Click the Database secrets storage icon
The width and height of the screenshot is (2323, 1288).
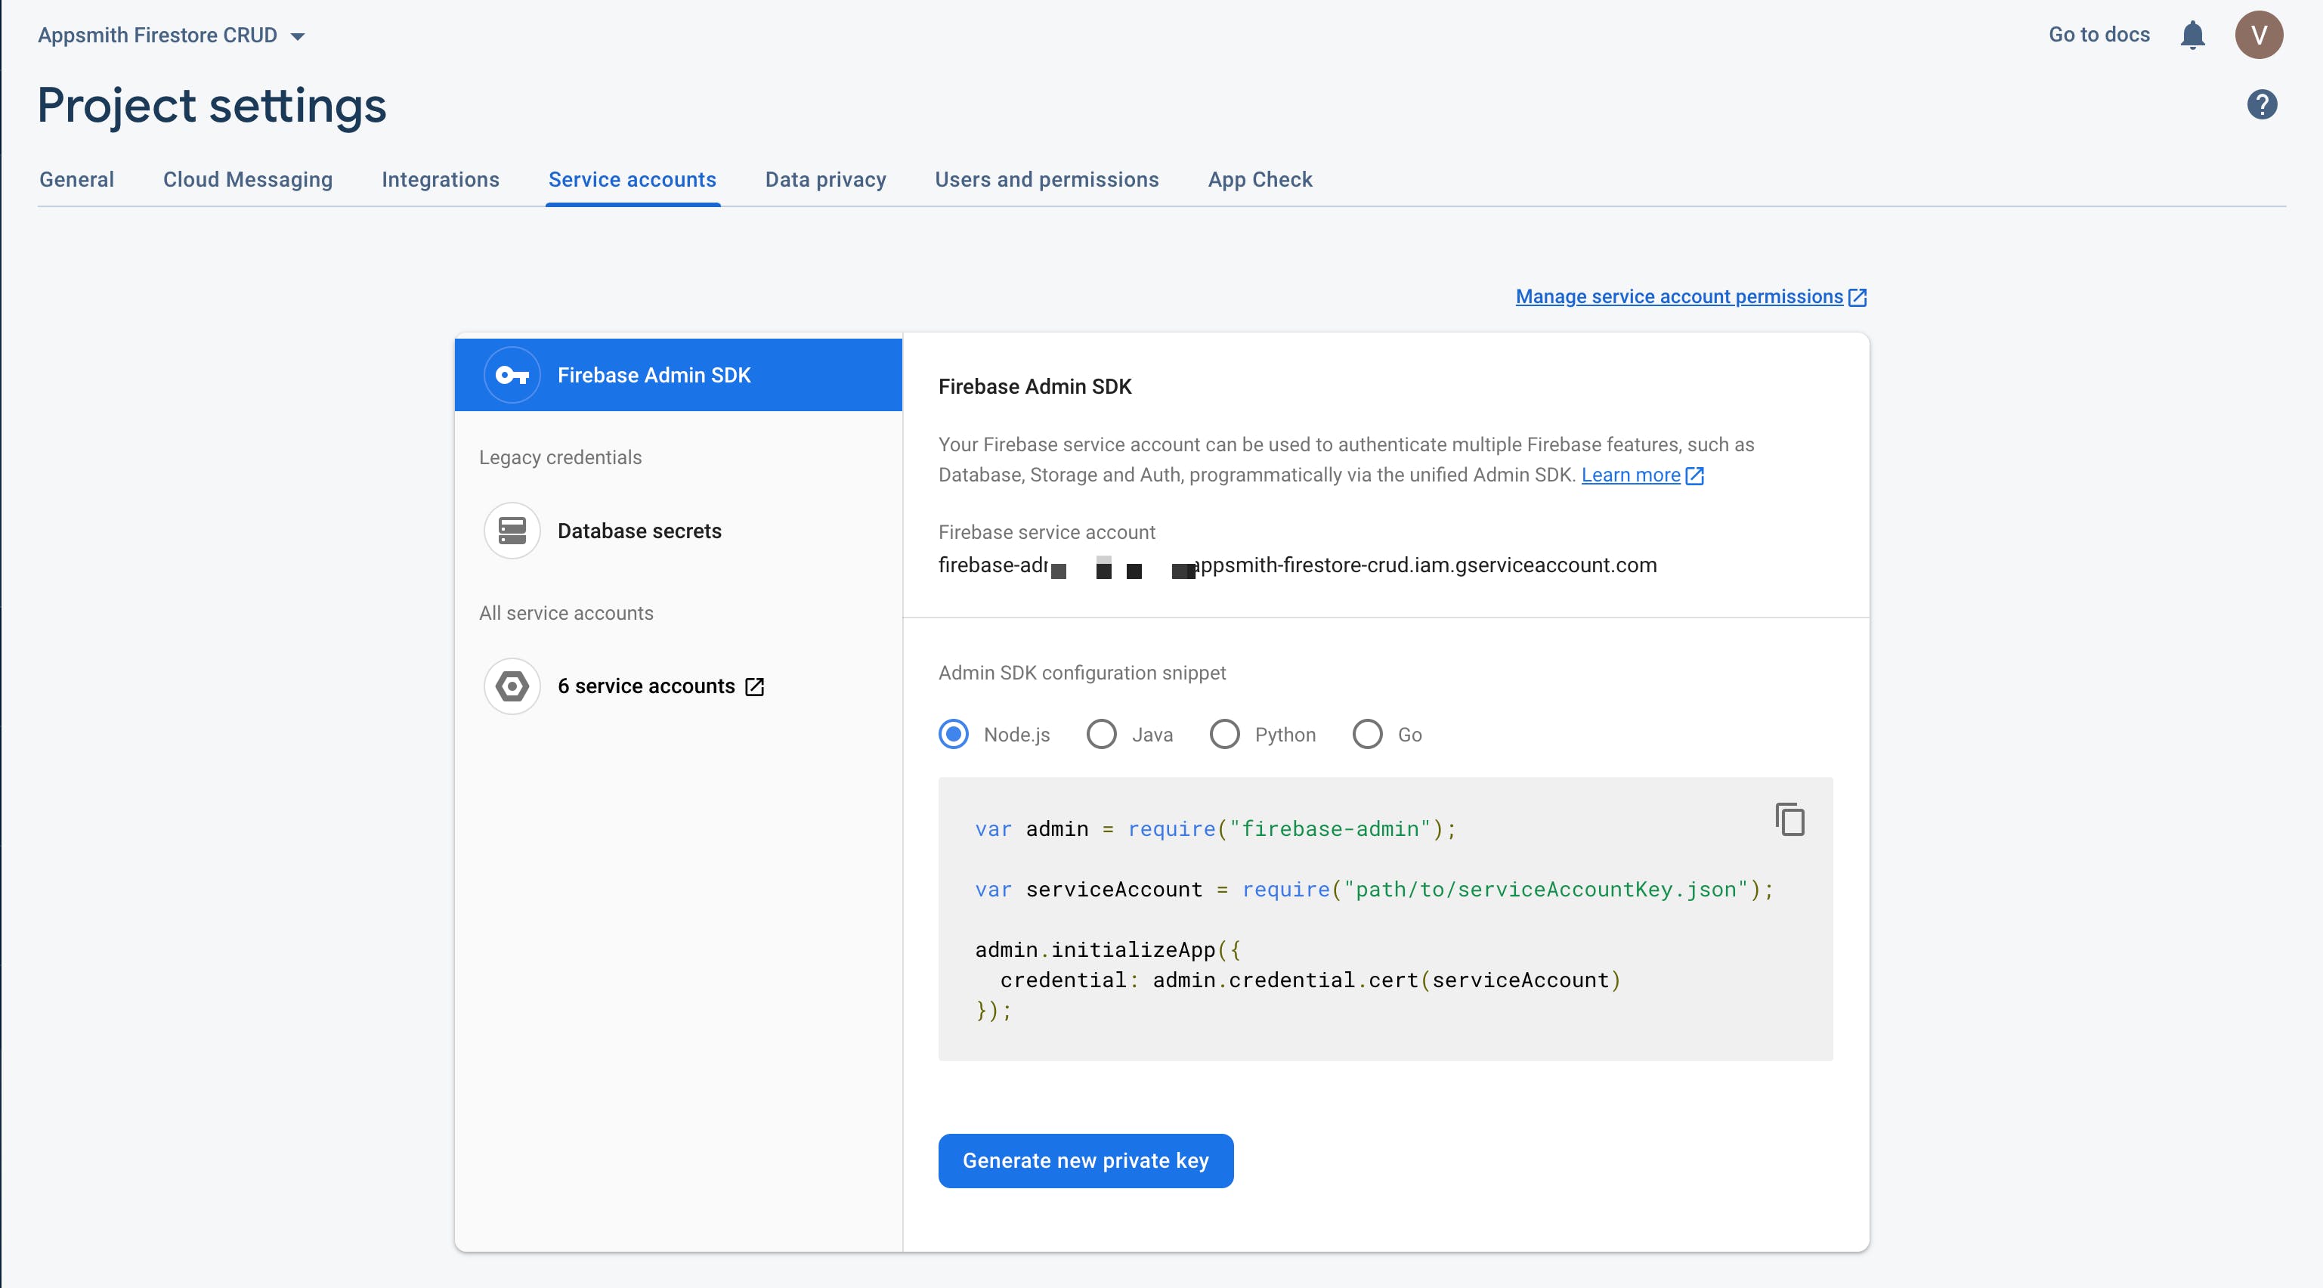(x=512, y=531)
